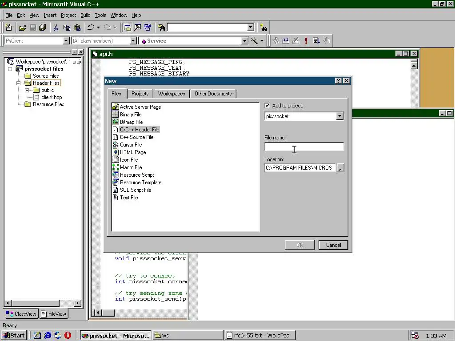
Task: Open the Project menu
Action: coord(68,15)
